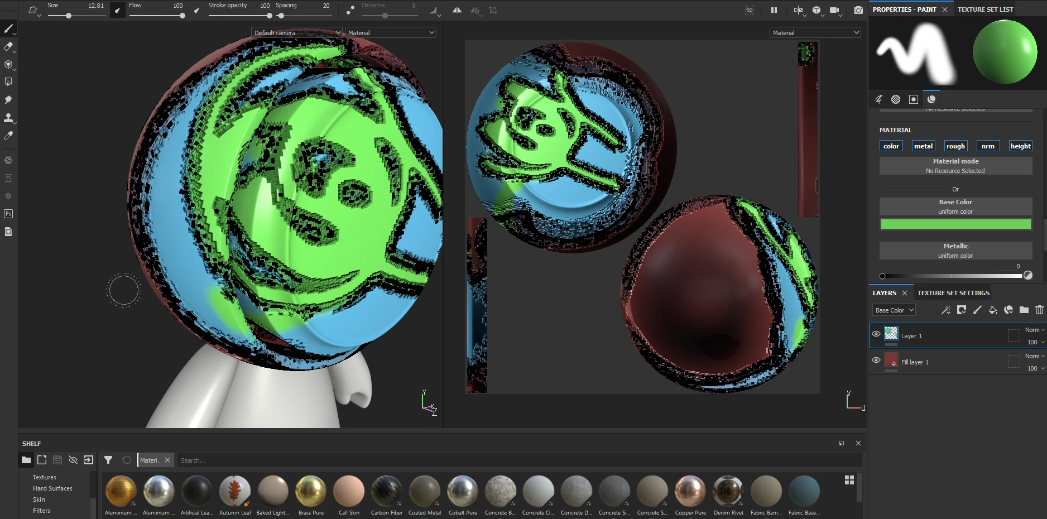Open Fill layer 1 blending mode dropdown
The width and height of the screenshot is (1047, 519).
(1034, 356)
